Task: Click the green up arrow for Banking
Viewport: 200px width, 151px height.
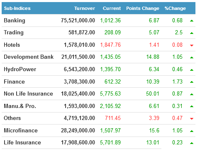Action: [x=192, y=21]
